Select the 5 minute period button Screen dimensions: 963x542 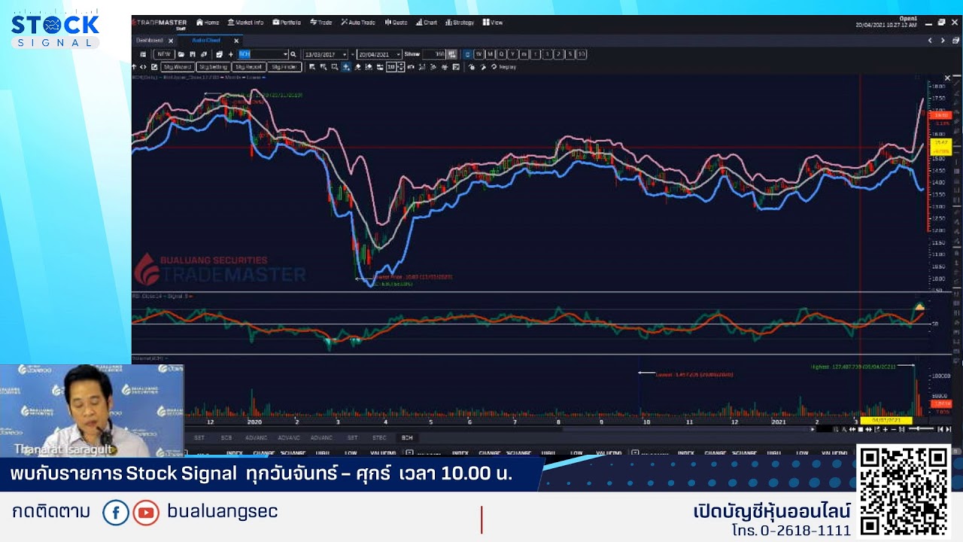570,54
